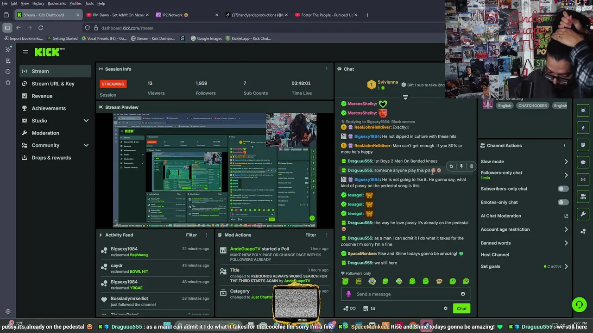Open Kicklet.app bookmark
The height and width of the screenshot is (333, 593).
tap(248, 38)
